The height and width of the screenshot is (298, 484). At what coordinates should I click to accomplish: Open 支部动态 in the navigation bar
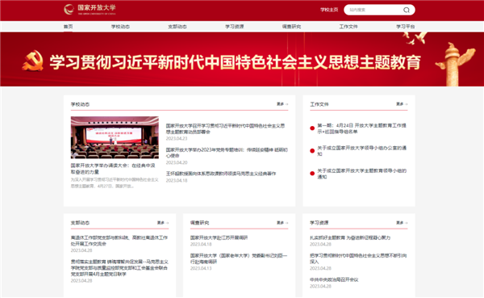177,27
